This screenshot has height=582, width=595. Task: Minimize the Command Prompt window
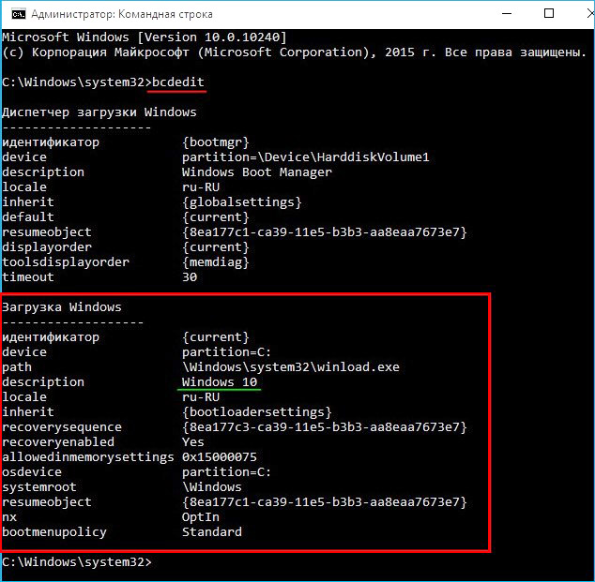click(x=507, y=14)
